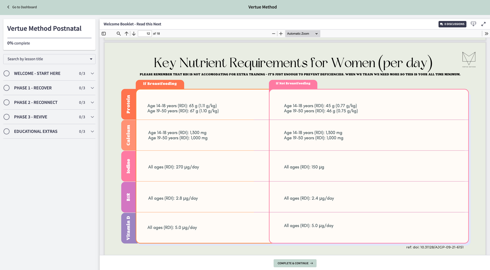Toggle the PDF sidebar panel
The image size is (490, 270).
103,33
